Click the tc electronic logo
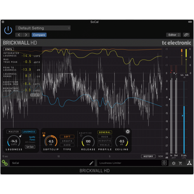Viewport: 194px width, 194px height. click(x=177, y=43)
